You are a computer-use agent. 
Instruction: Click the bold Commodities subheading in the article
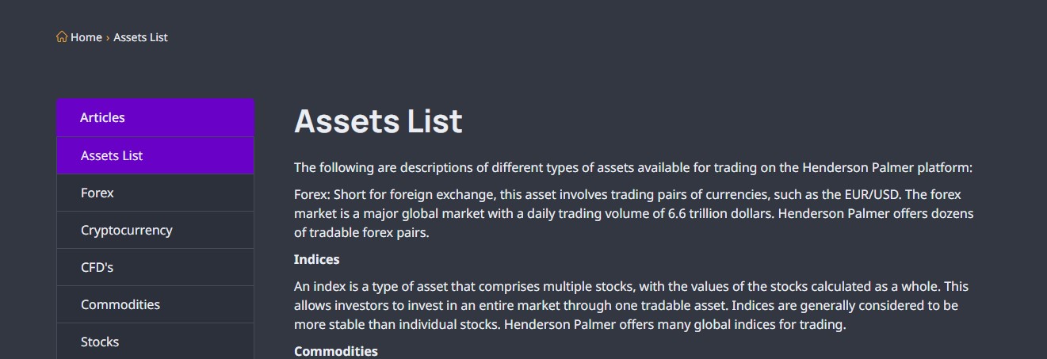[x=336, y=351]
